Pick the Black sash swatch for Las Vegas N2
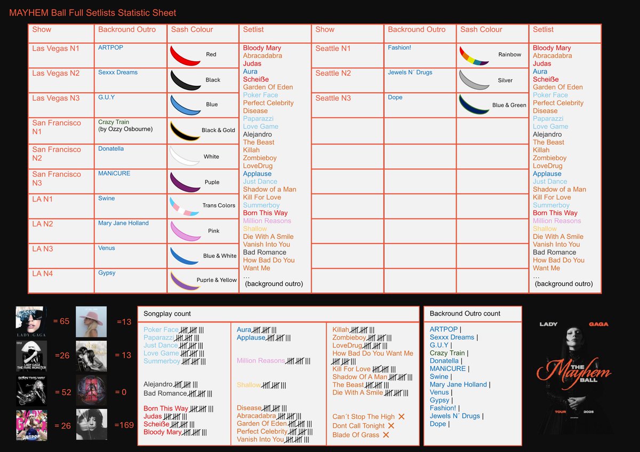 pos(185,80)
